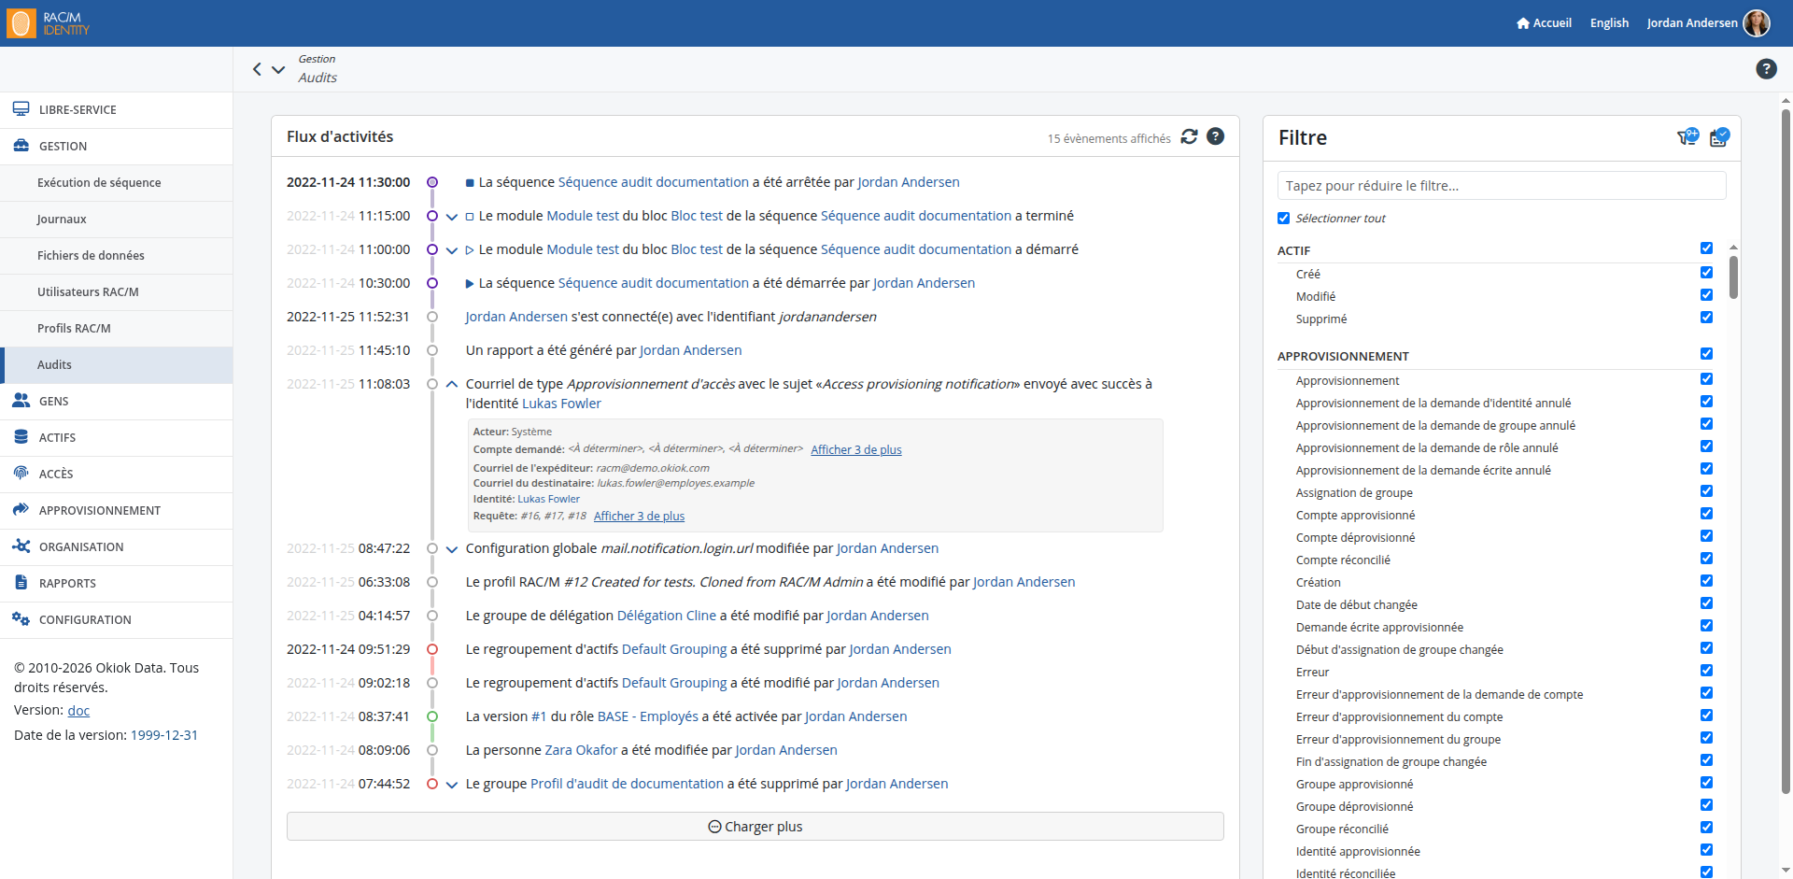1793x879 pixels.
Task: Go back with the left chevron
Action: coord(257,69)
